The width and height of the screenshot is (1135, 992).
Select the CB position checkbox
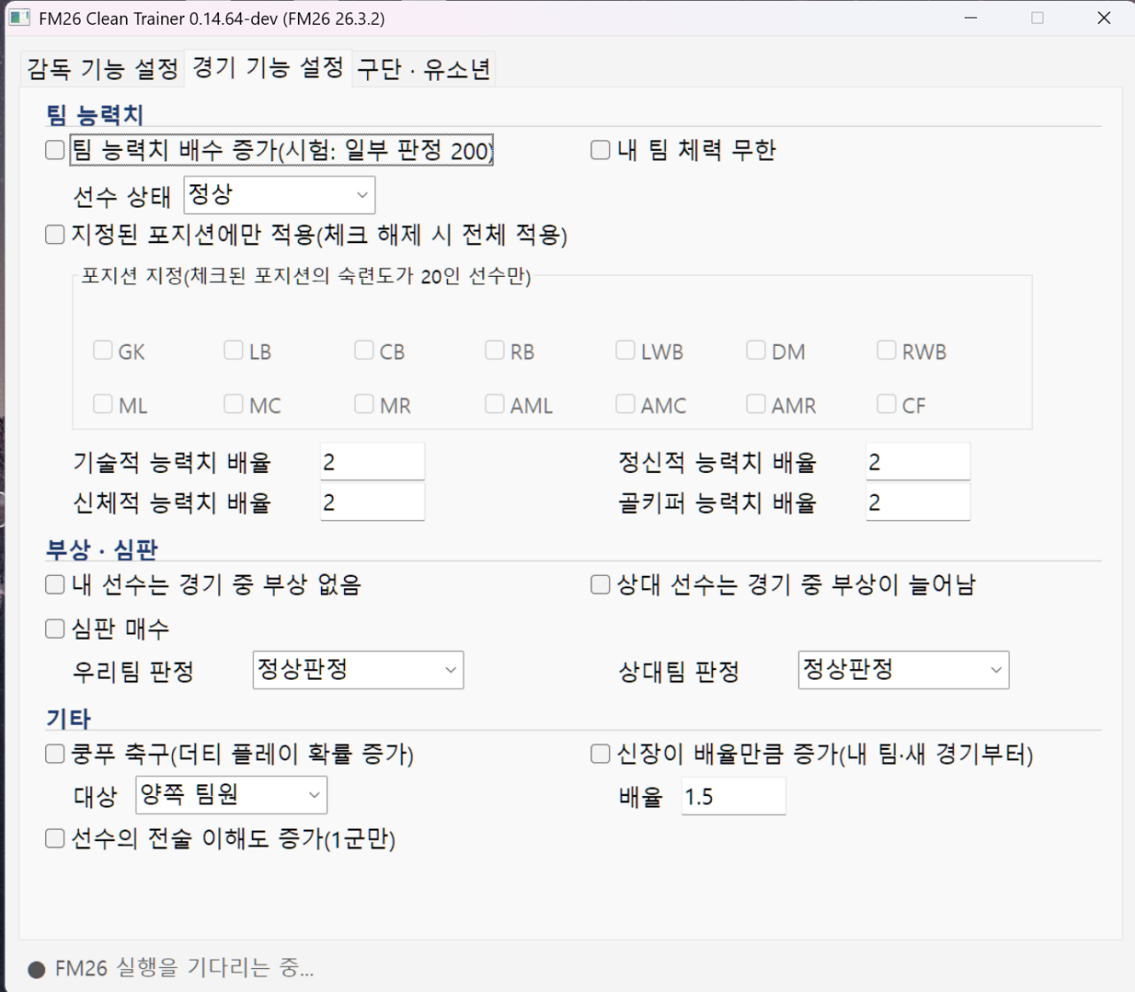pyautogui.click(x=364, y=350)
